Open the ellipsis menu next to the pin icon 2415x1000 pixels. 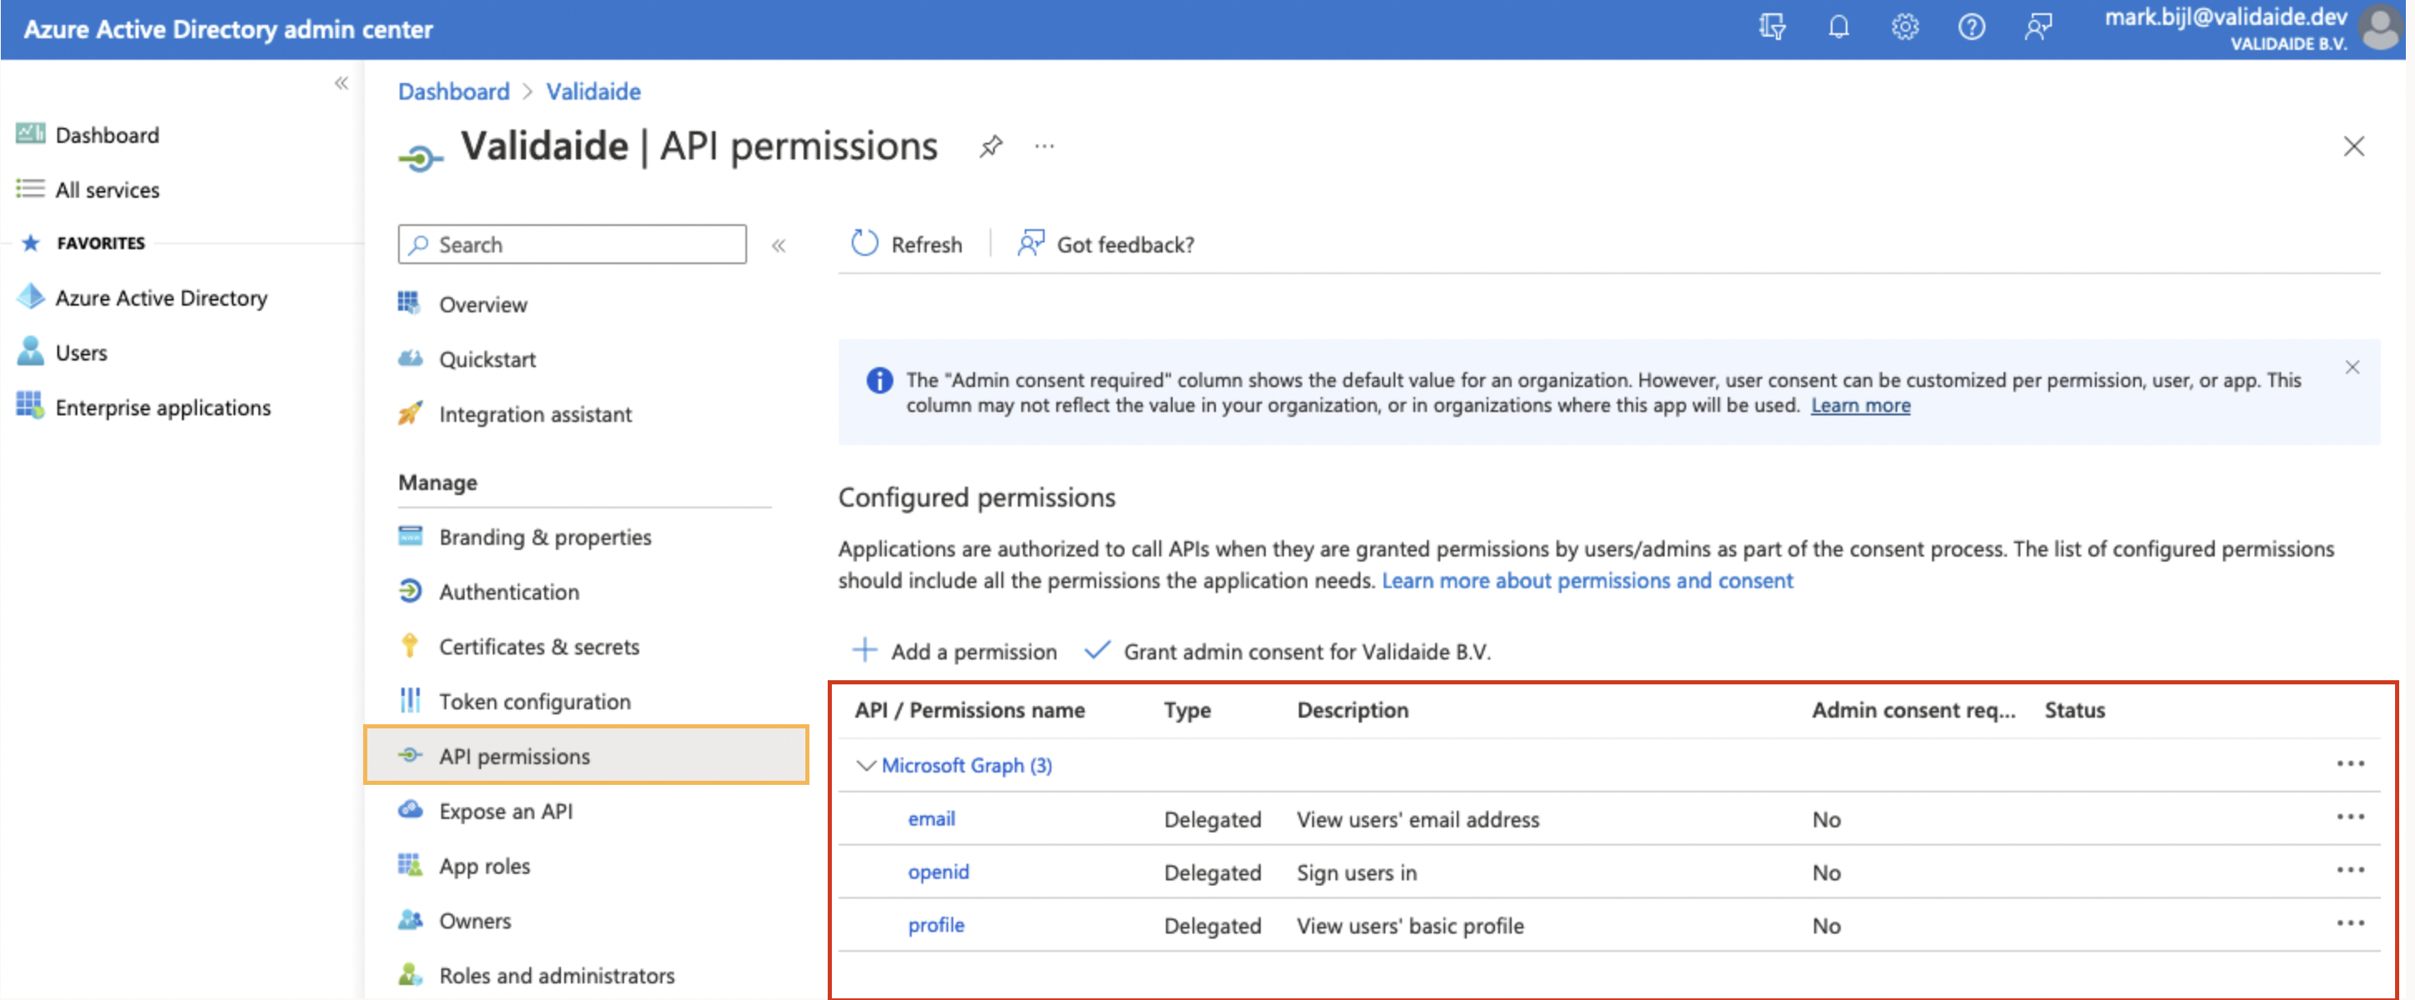pyautogui.click(x=1044, y=146)
